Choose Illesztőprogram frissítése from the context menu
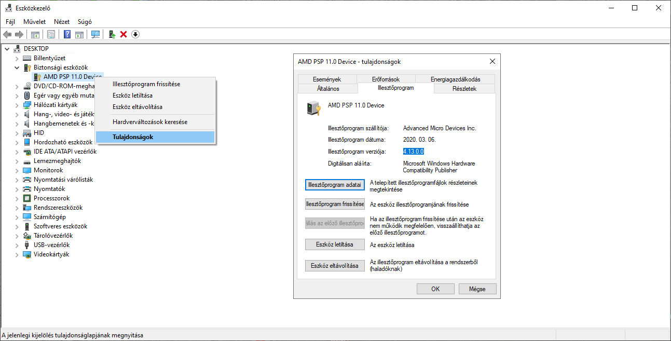 155,84
